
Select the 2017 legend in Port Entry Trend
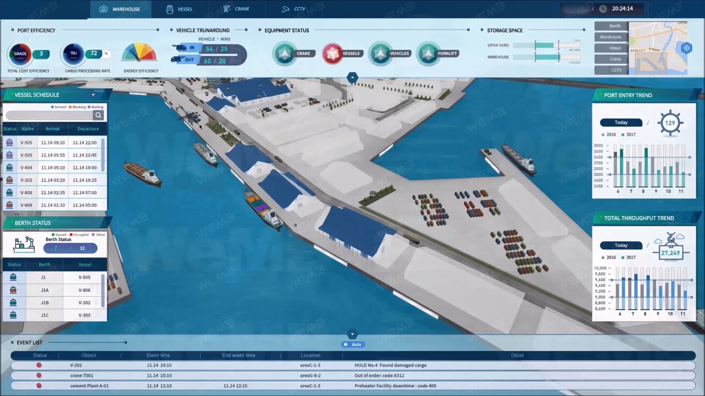tap(628, 135)
